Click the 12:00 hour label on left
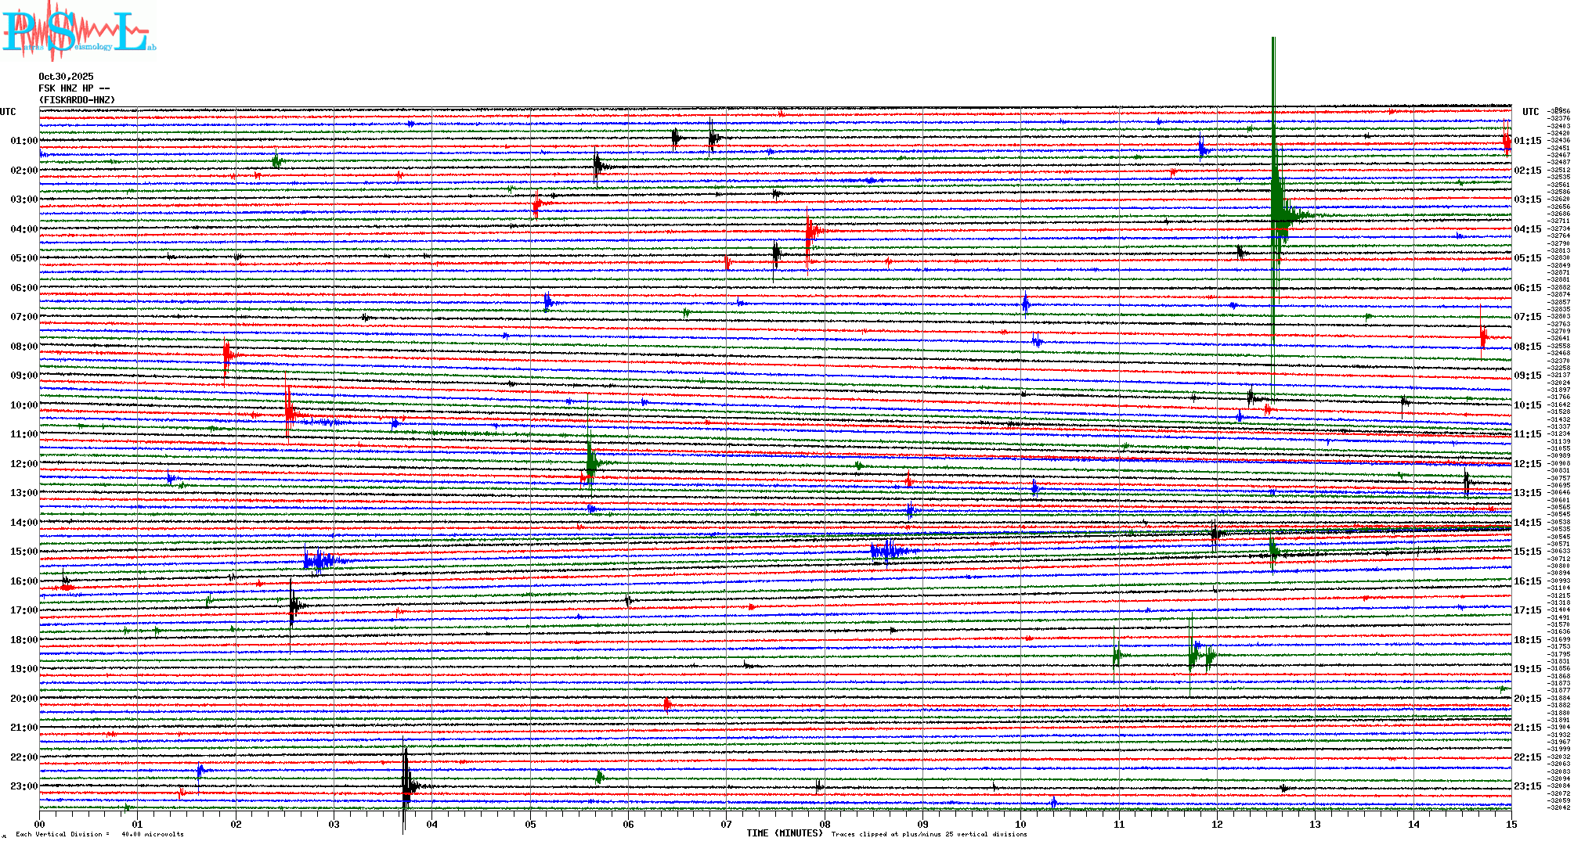1574x845 pixels. pyautogui.click(x=23, y=464)
